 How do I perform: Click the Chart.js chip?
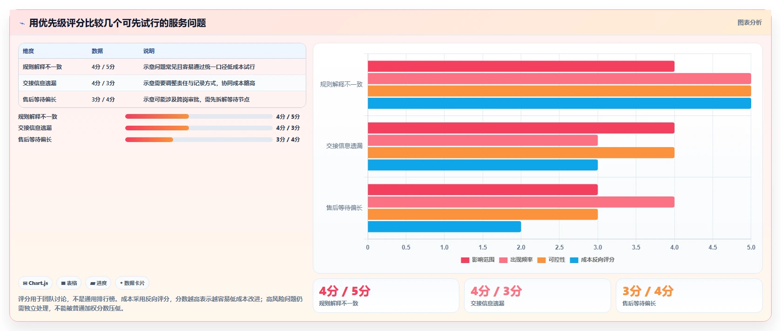tap(35, 283)
